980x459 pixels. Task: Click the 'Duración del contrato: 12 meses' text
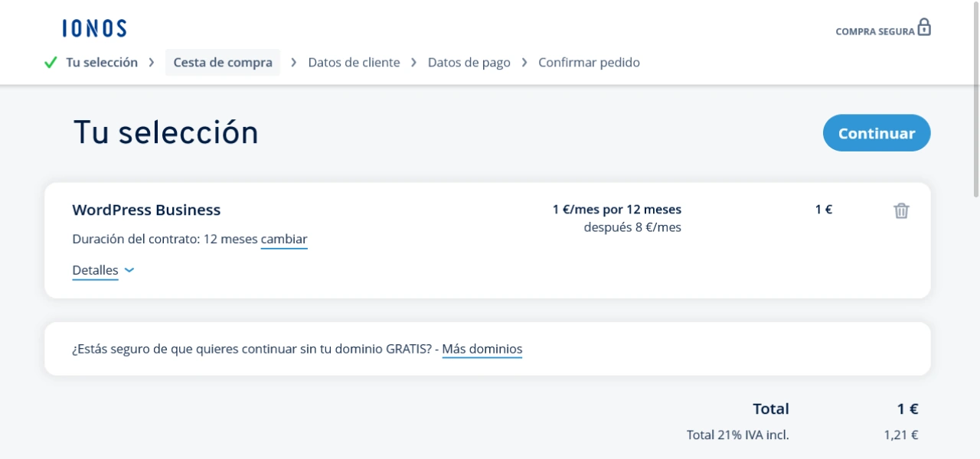(x=165, y=239)
